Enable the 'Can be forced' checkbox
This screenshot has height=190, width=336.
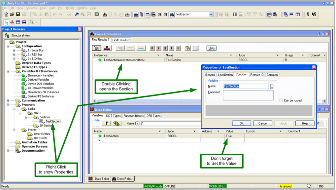coord(281,100)
